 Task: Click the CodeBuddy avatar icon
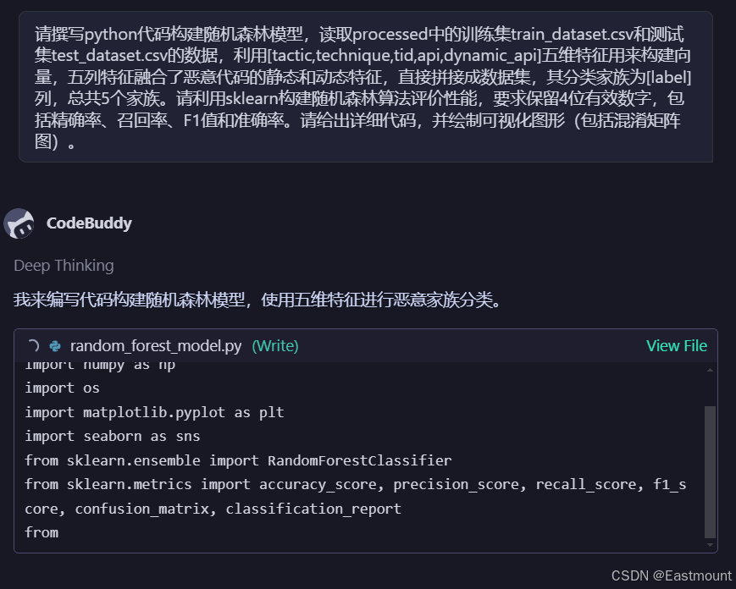click(x=19, y=223)
